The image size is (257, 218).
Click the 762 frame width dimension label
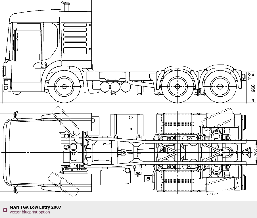click(256, 152)
